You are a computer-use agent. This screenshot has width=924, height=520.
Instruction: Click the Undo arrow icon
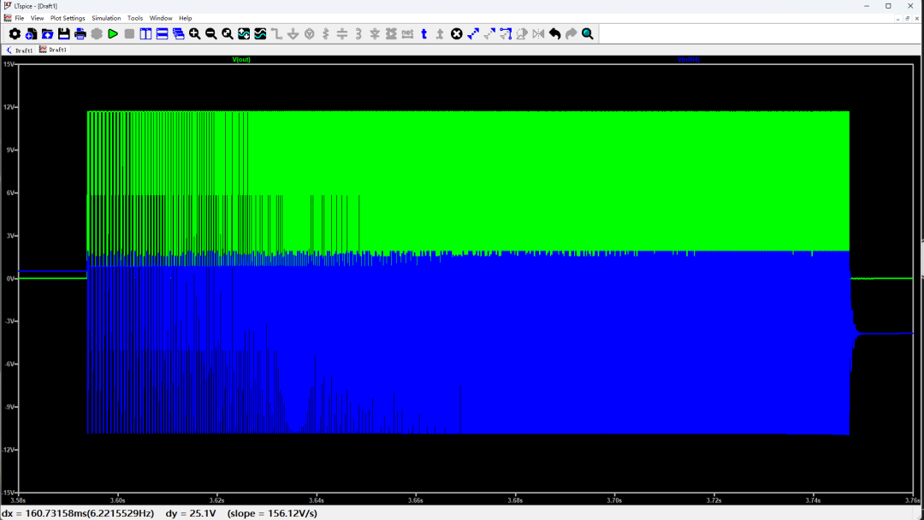tap(554, 34)
